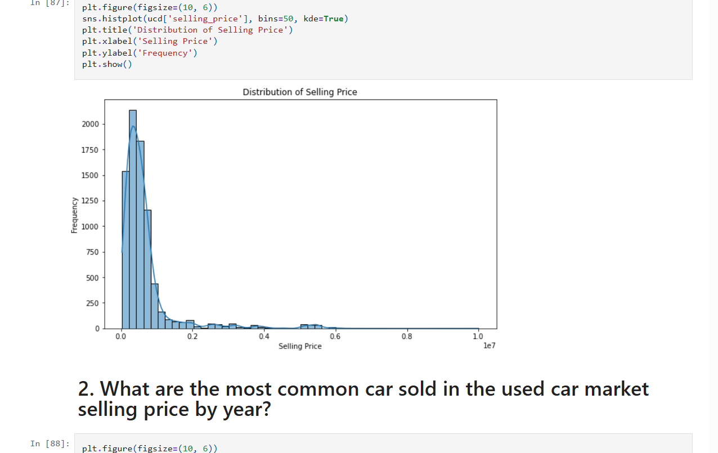Place cursor in plt.figure line of cell 87

(x=150, y=7)
